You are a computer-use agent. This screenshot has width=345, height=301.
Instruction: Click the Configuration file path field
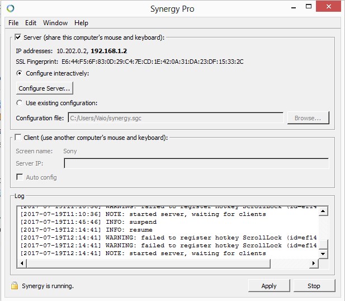(176, 118)
